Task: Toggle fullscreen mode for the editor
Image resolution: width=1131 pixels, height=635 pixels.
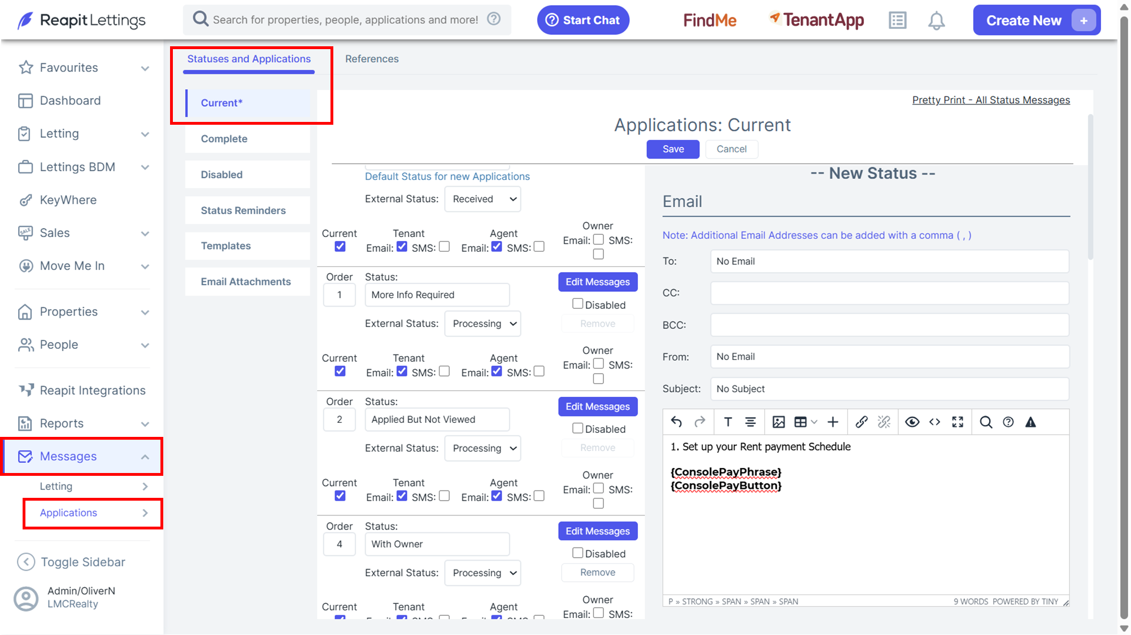Action: (958, 422)
